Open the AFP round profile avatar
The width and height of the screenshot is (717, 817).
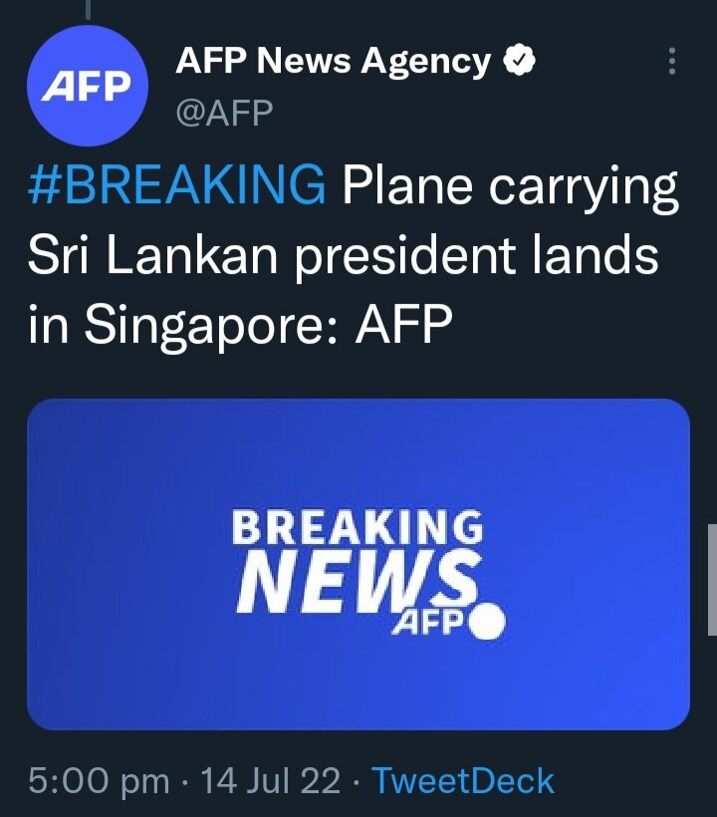[88, 86]
